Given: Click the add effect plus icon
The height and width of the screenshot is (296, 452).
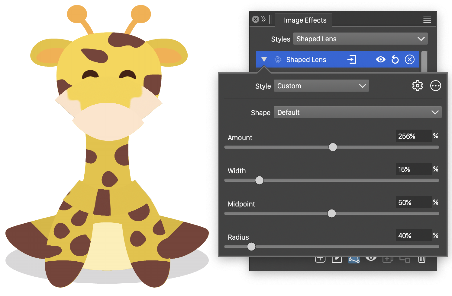Looking at the screenshot, I should tap(320, 260).
